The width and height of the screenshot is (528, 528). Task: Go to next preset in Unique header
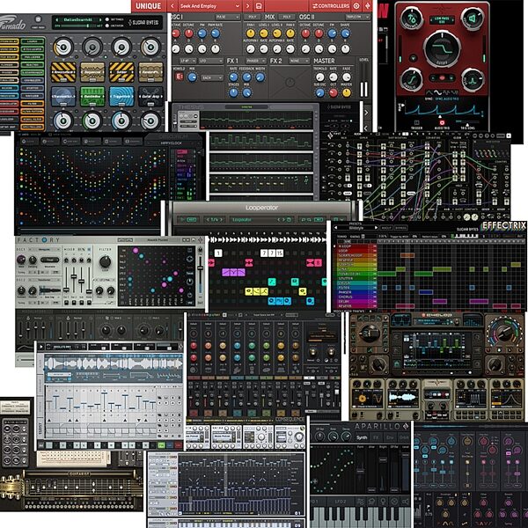click(248, 6)
